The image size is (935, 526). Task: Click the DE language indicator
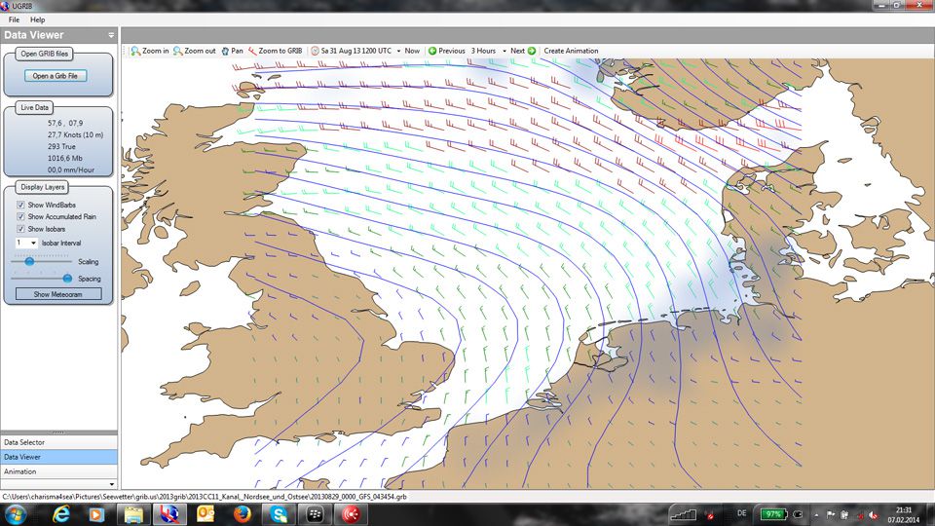[742, 513]
